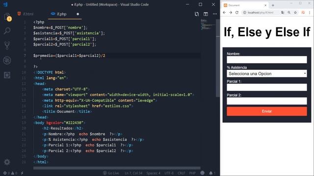Click the <h2>Resultados</h2> line
Image resolution: width=314 pixels, height=176 pixels.
tap(63, 128)
